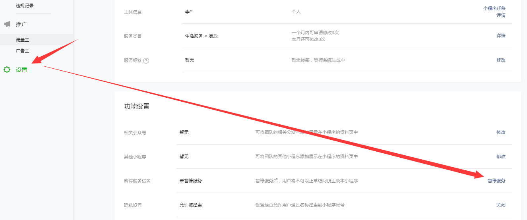Click 修改 for 服务标签
This screenshot has height=220, width=527.
click(x=501, y=60)
